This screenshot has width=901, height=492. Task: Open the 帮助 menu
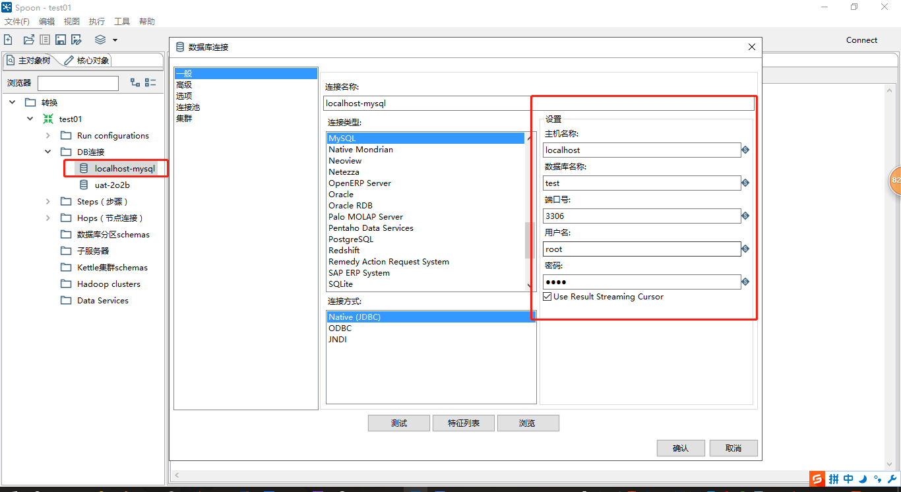click(x=147, y=22)
